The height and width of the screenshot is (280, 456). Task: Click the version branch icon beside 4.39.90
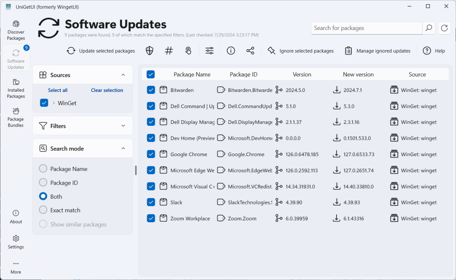(x=279, y=202)
